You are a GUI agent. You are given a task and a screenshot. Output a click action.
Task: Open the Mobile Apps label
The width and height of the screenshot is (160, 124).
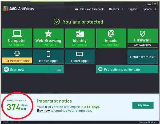pos(48,61)
